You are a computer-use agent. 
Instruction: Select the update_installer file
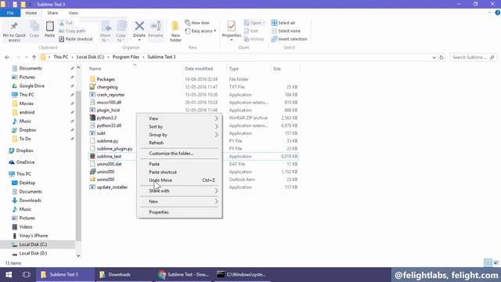(112, 187)
